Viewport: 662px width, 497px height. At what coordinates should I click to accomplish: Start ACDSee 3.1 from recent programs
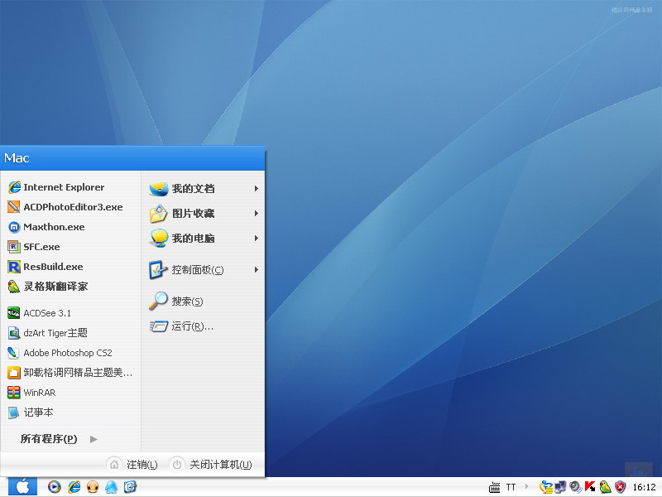(x=71, y=313)
